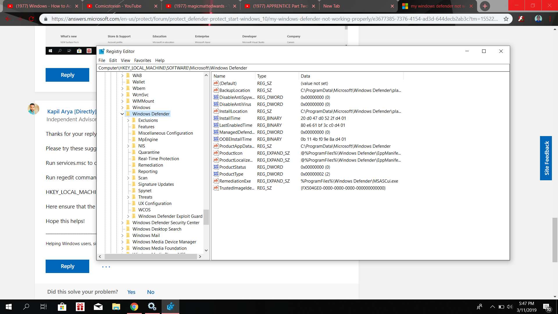Expand the Threats registry subkey
The width and height of the screenshot is (558, 314).
(x=128, y=197)
